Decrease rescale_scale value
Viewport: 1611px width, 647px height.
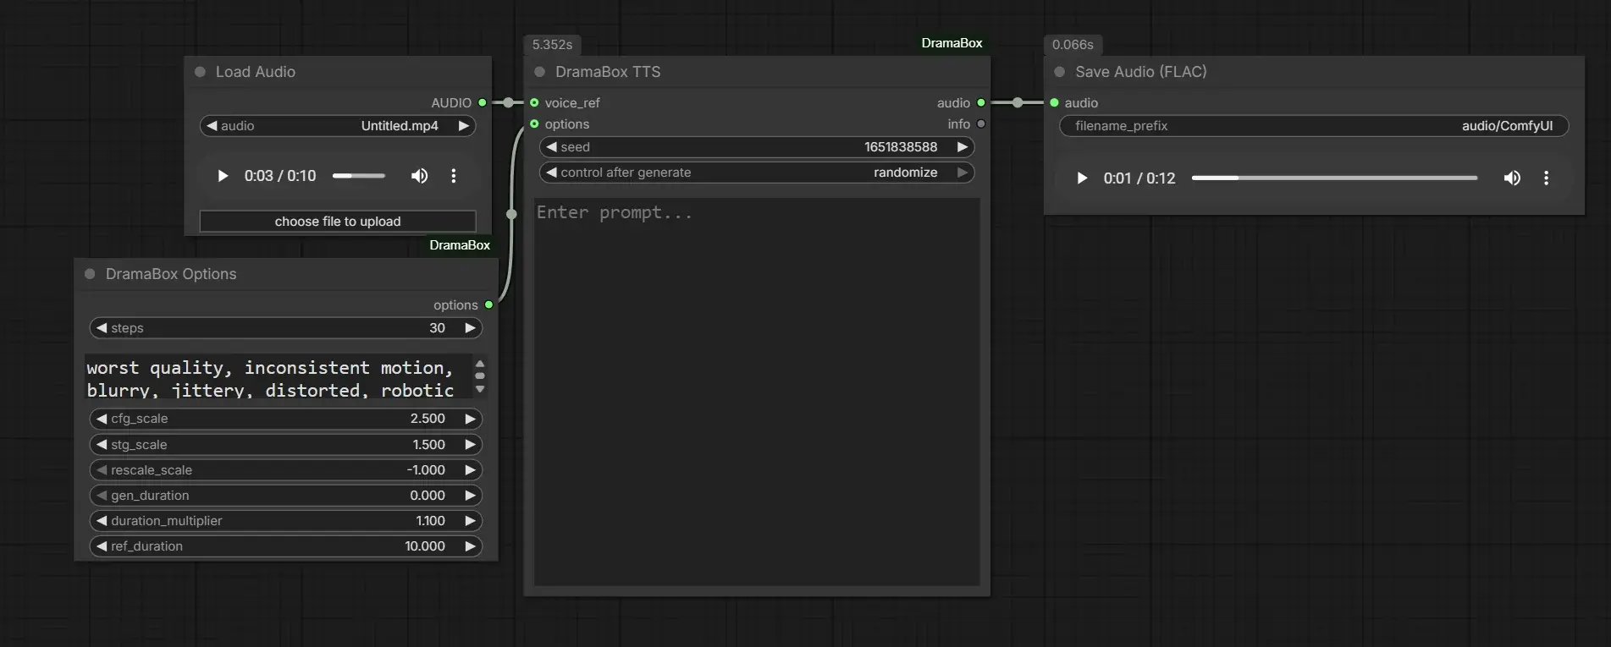[102, 470]
